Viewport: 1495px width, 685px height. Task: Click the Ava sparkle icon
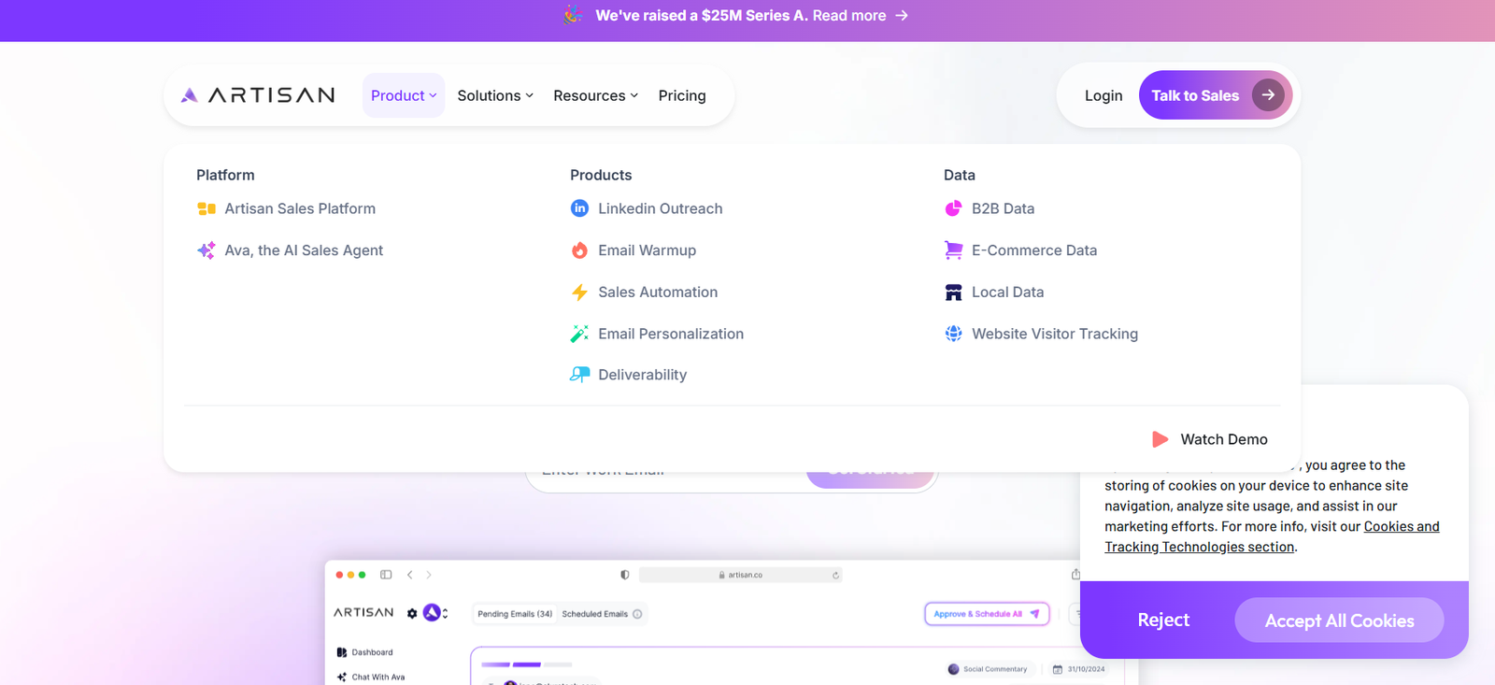tap(206, 250)
